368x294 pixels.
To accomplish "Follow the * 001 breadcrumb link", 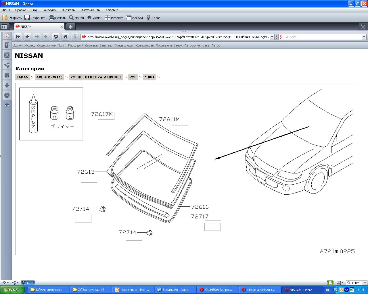I will click(149, 77).
